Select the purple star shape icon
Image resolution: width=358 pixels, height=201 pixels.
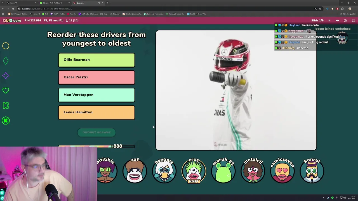pos(6,76)
